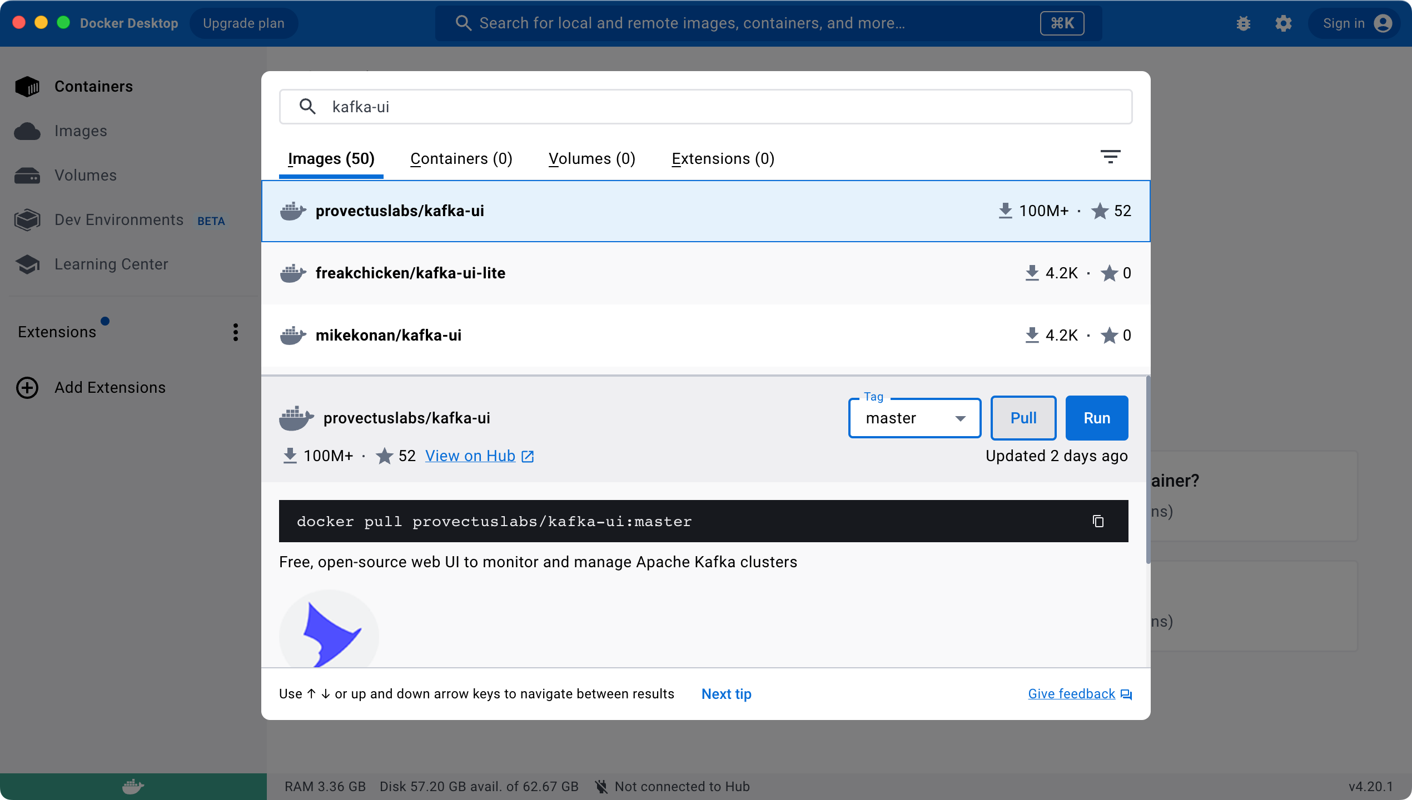Open Settings via the gear icon
Screen dimensions: 1412x800
point(1283,23)
